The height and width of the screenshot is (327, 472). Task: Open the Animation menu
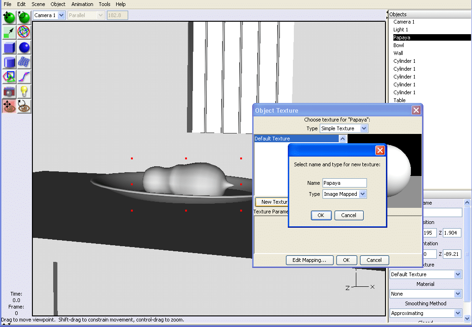click(x=82, y=4)
